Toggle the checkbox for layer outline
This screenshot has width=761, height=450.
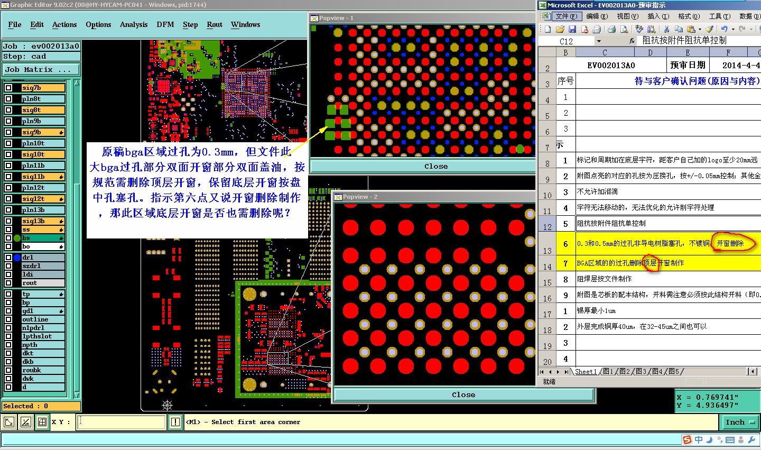(8, 319)
